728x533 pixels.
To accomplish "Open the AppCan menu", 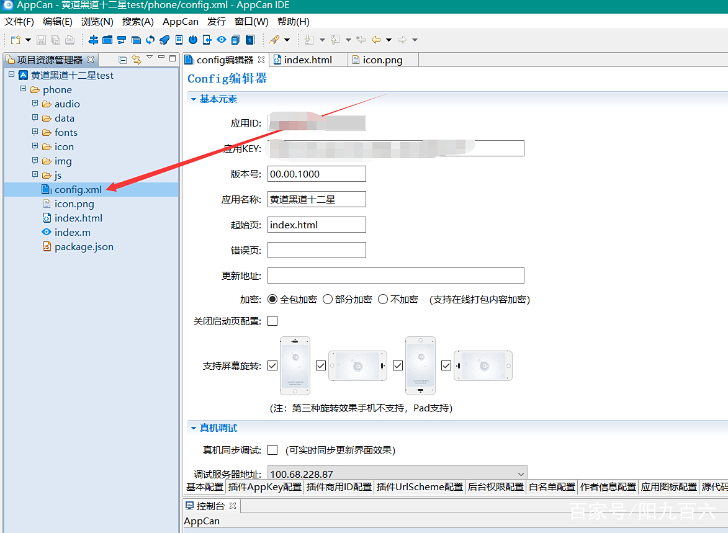I will (x=181, y=21).
